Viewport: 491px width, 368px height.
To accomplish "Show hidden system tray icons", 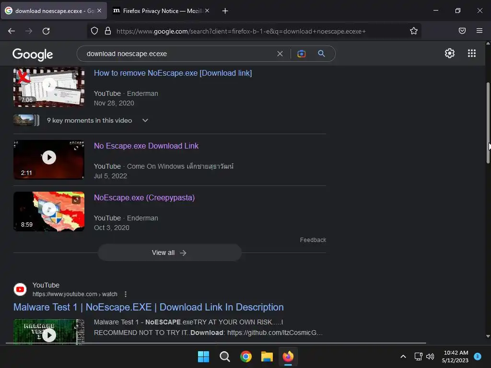I will coord(403,356).
